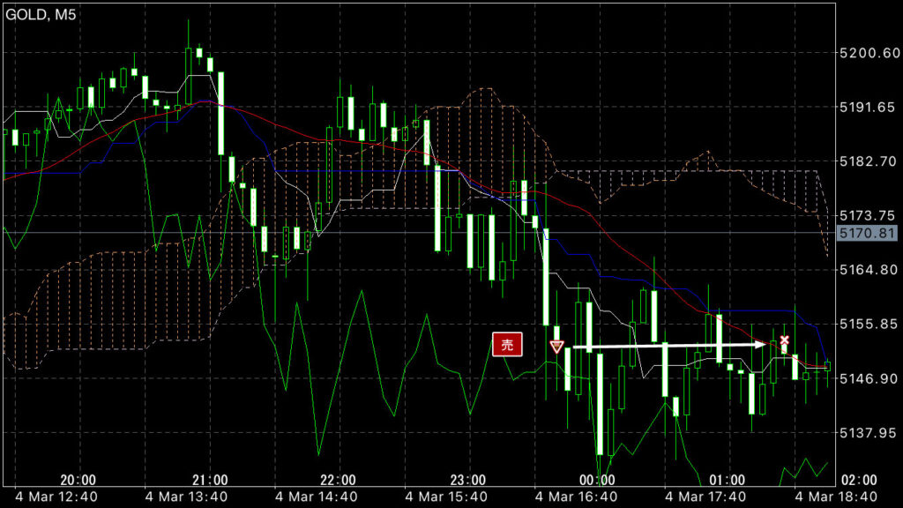This screenshot has height=508, width=903.
Task: Select the GOLD, M5 chart title
Action: [x=44, y=13]
